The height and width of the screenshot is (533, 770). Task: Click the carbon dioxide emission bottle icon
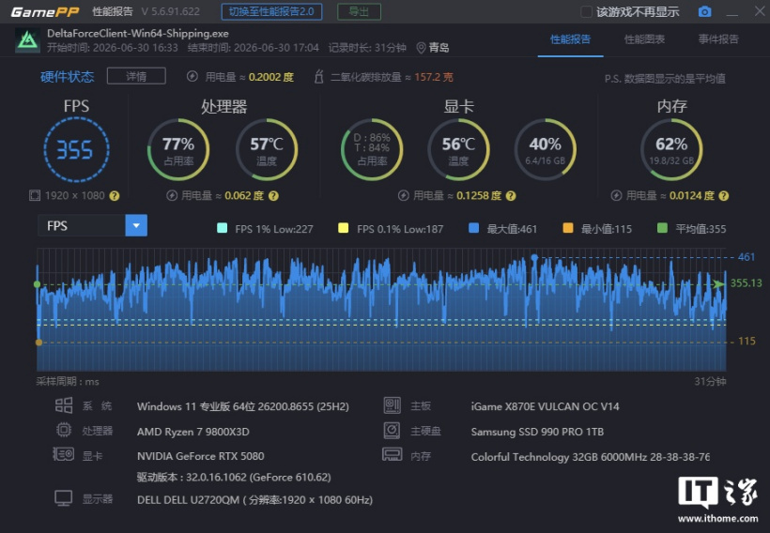point(318,77)
